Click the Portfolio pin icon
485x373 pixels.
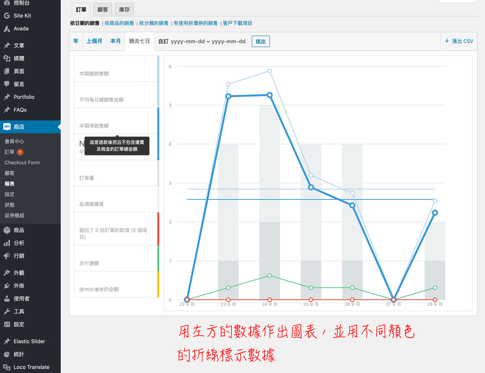(7, 97)
